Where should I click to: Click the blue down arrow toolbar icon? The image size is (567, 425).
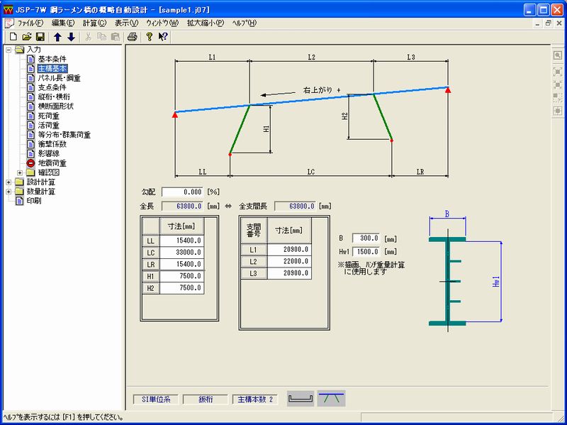pyautogui.click(x=71, y=37)
